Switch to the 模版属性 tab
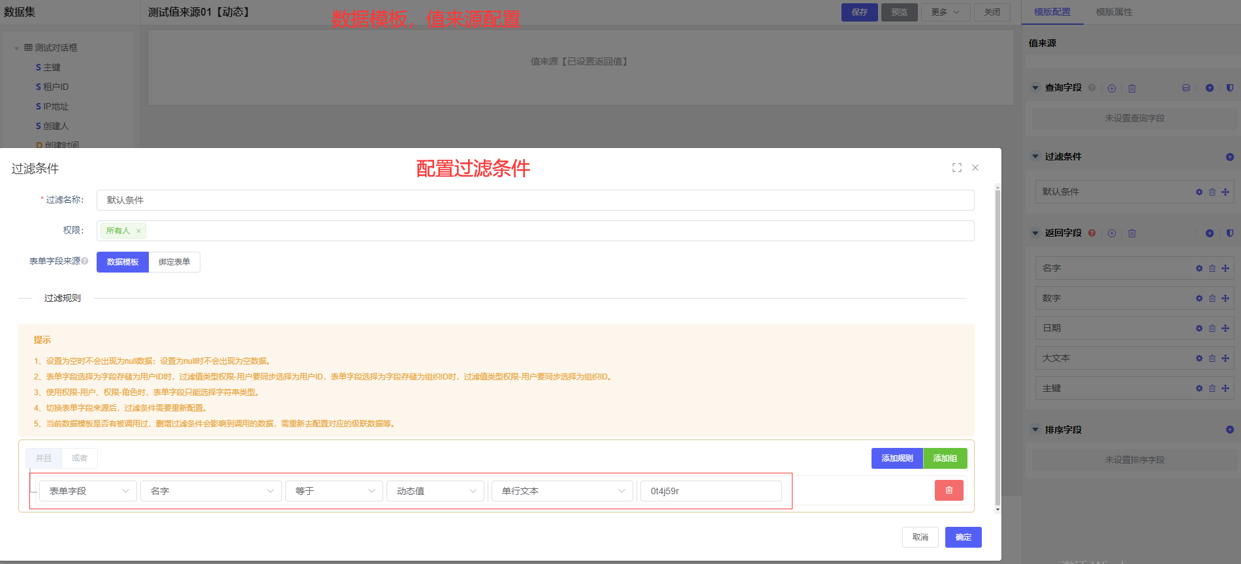Screen dimensions: 1241x564 (x=1114, y=12)
